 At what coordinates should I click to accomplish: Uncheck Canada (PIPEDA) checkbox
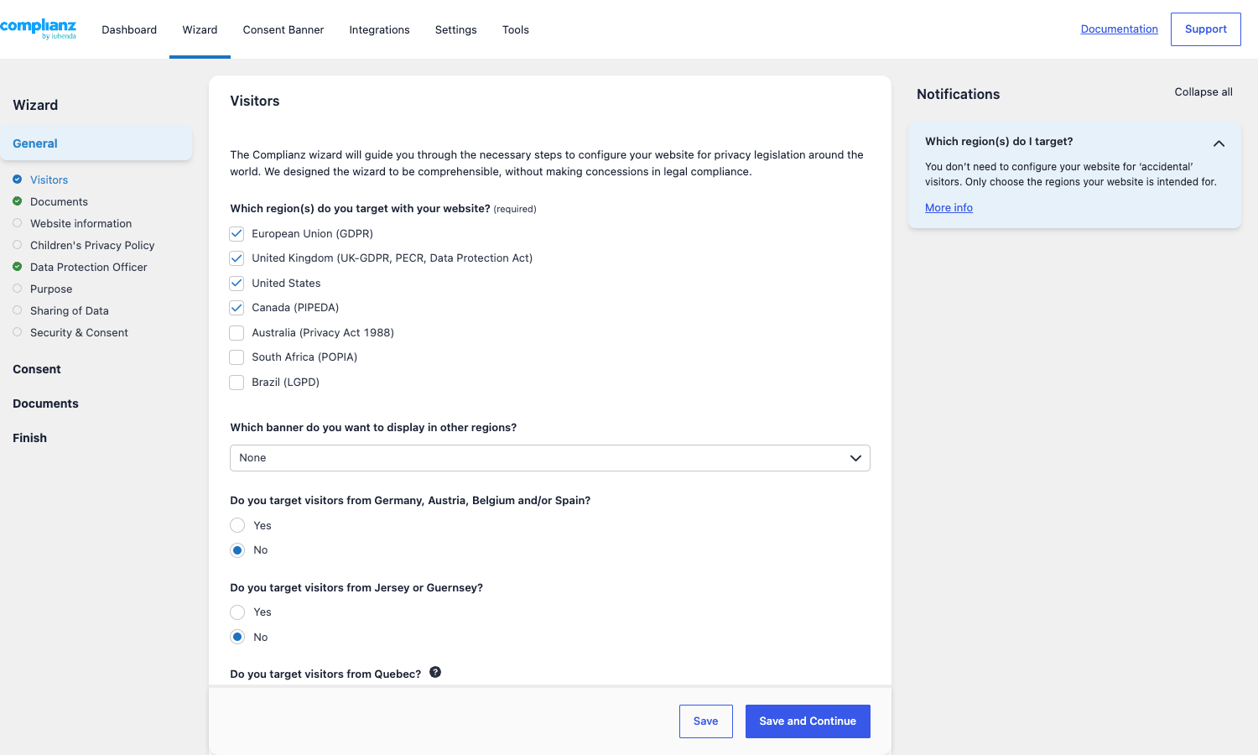pos(237,308)
